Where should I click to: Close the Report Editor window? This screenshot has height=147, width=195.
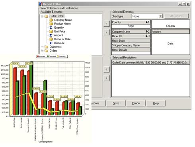pyautogui.click(x=188, y=4)
